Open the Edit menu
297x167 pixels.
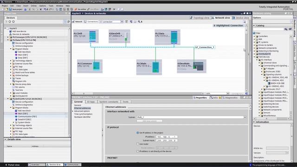click(x=12, y=6)
